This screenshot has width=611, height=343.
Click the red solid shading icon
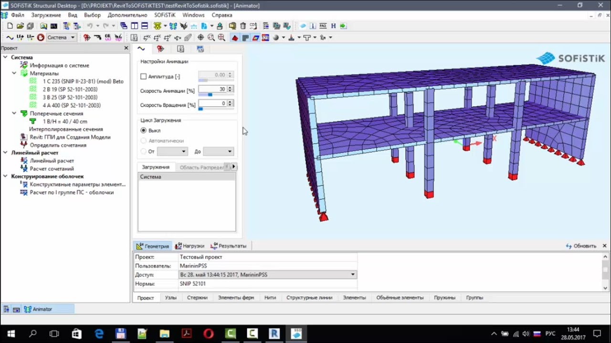[x=235, y=38]
